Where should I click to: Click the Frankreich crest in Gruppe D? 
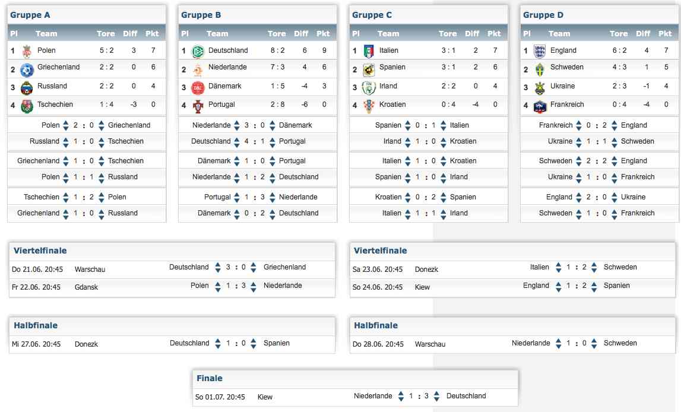point(540,106)
